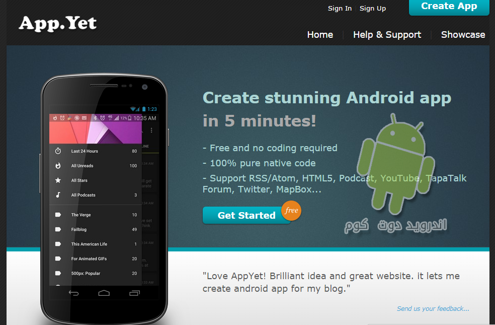Screen dimensions: 495x325
Task: Click the stopwatch icon beside Last 24 Hours
Action: click(58, 151)
